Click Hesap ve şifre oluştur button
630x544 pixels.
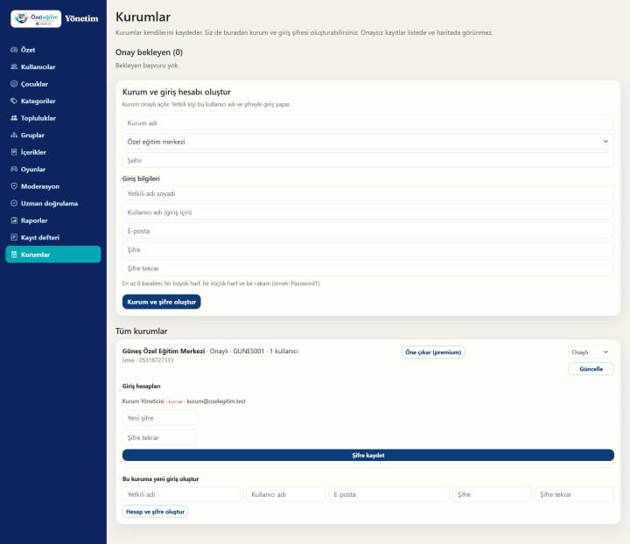[155, 512]
